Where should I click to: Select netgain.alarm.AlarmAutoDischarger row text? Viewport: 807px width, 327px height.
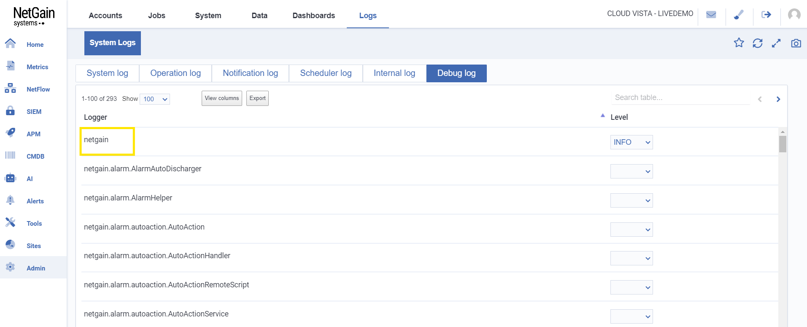coord(143,169)
